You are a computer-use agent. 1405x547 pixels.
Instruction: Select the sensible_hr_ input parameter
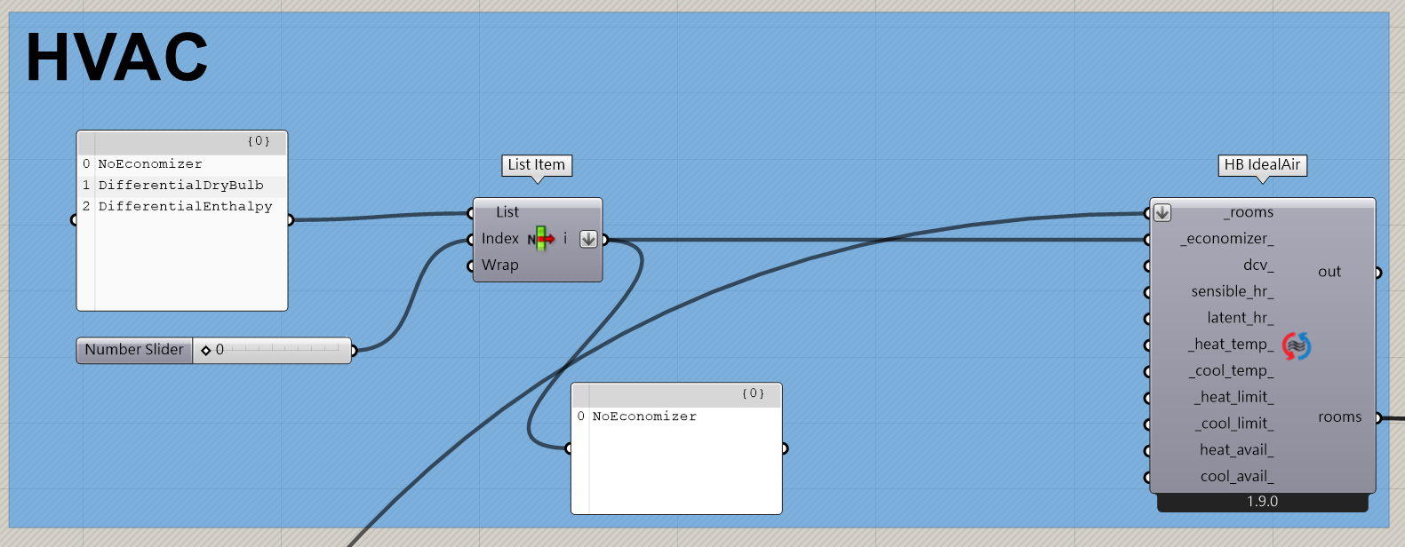click(1232, 291)
